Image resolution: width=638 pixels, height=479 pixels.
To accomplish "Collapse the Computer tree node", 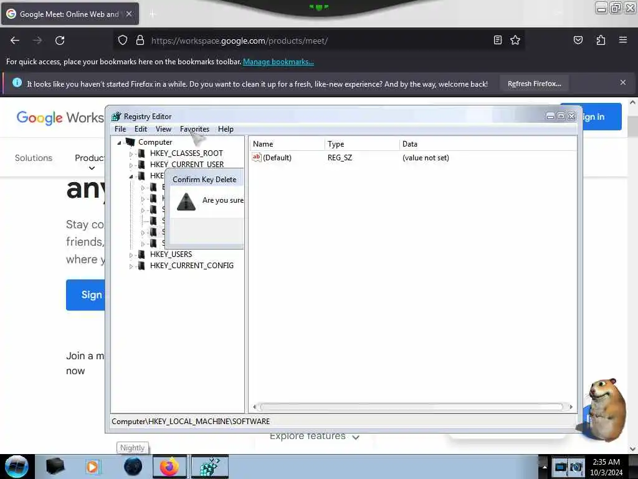I will [x=119, y=143].
